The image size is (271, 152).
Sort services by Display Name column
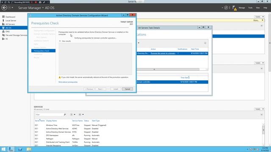point(51,121)
